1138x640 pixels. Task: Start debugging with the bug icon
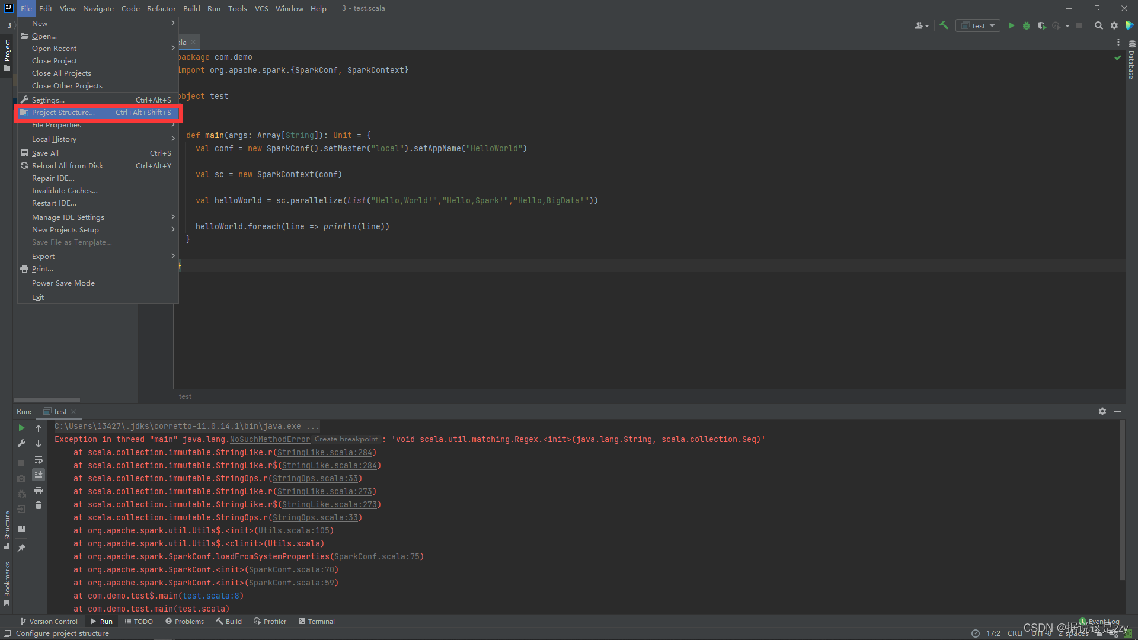pyautogui.click(x=1027, y=25)
